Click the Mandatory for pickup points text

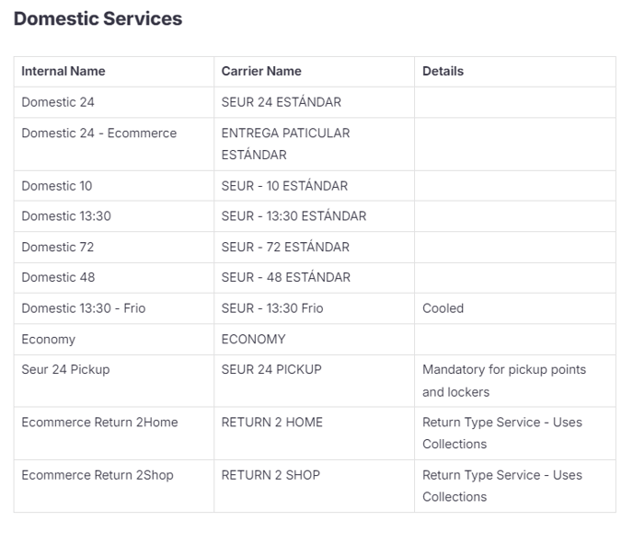coord(504,369)
